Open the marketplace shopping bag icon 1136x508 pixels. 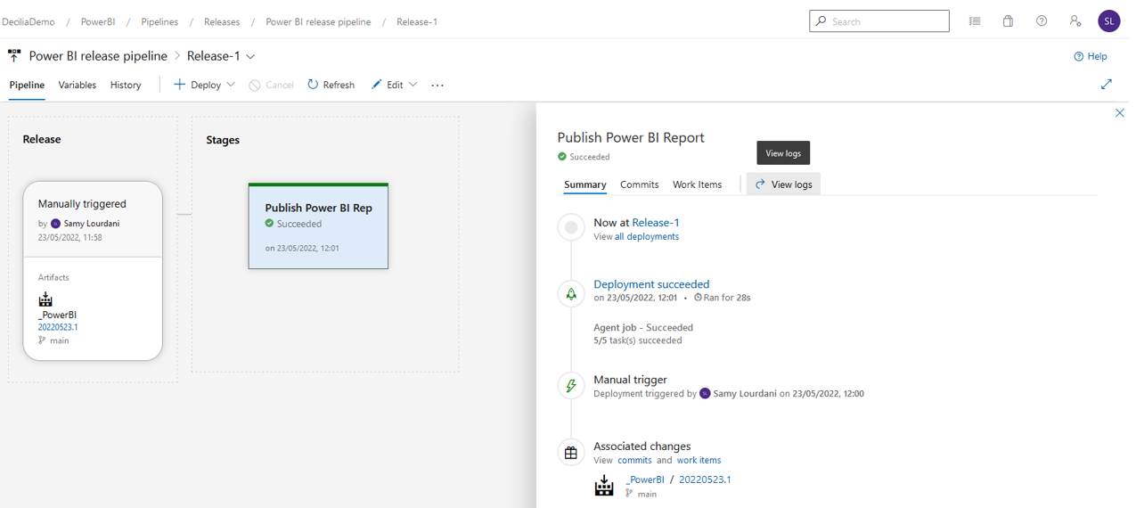pos(1008,21)
